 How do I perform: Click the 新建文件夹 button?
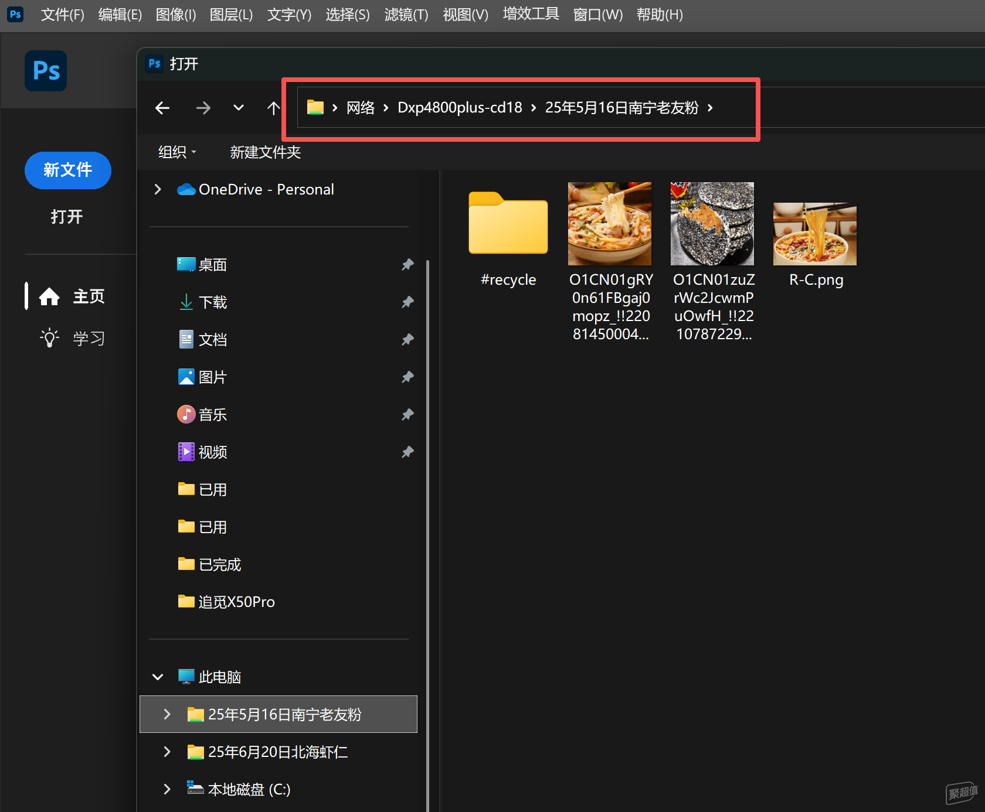pos(265,152)
